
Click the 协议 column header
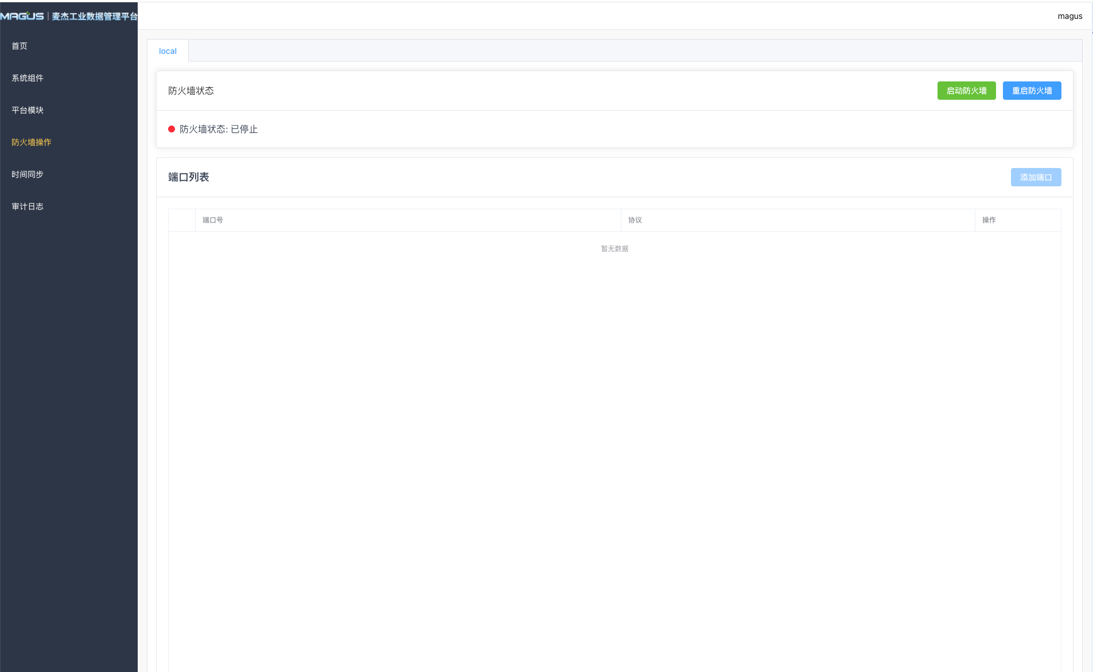coord(635,220)
